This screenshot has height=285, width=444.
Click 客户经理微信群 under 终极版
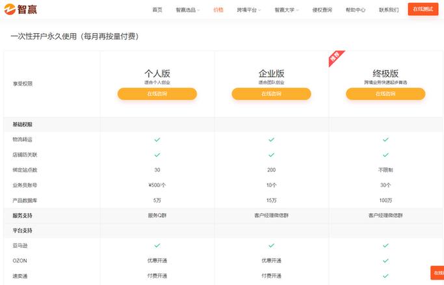click(385, 216)
